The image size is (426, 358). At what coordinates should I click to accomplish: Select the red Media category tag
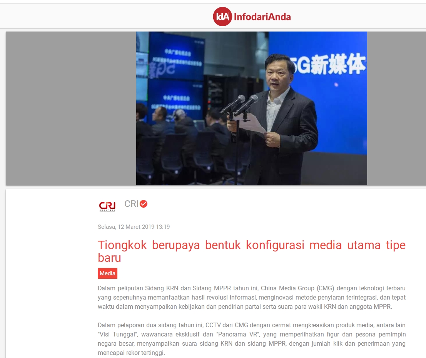pyautogui.click(x=107, y=273)
